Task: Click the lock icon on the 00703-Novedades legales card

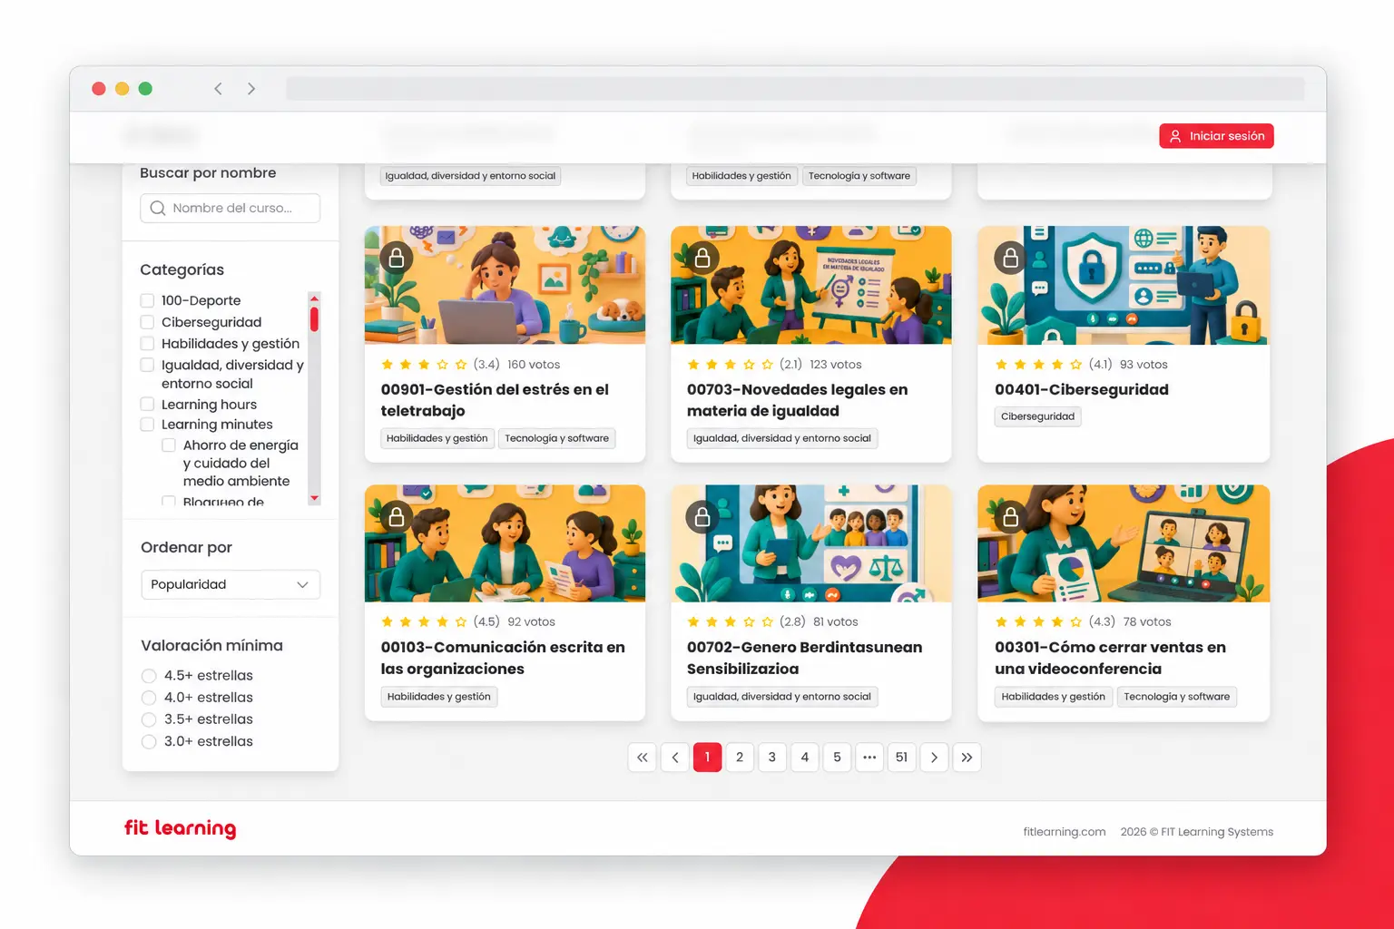Action: pyautogui.click(x=702, y=259)
